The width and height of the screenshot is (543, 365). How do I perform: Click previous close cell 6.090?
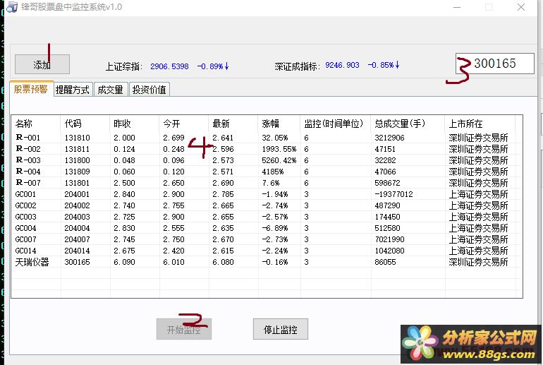124,262
